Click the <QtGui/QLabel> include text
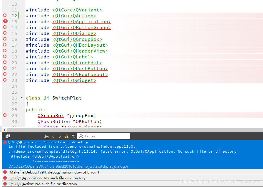The height and width of the screenshot is (187, 263). pos(73,57)
